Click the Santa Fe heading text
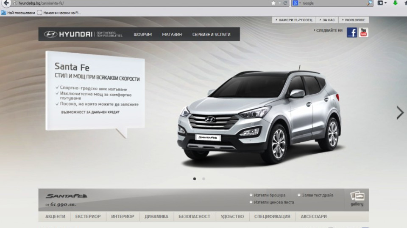The height and width of the screenshot is (228, 407). [x=72, y=67]
